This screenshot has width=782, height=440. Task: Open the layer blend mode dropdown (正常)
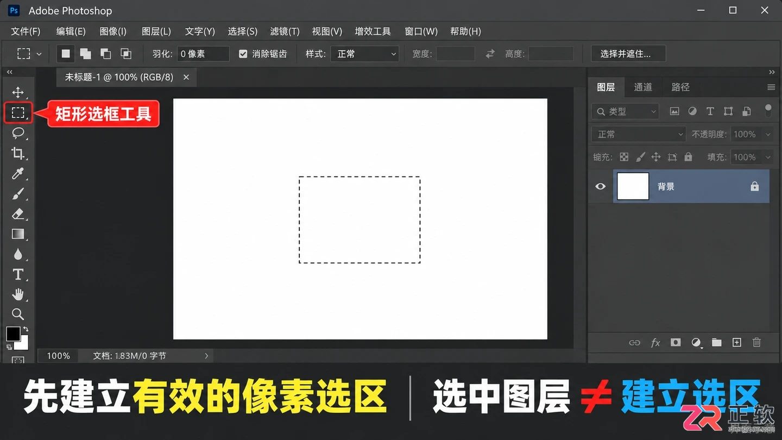(639, 134)
